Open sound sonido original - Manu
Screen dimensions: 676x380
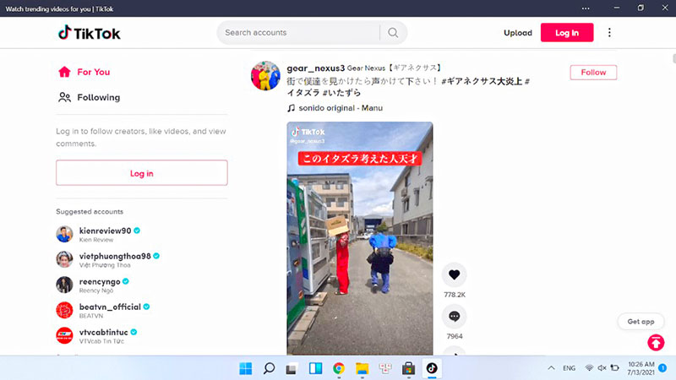335,108
